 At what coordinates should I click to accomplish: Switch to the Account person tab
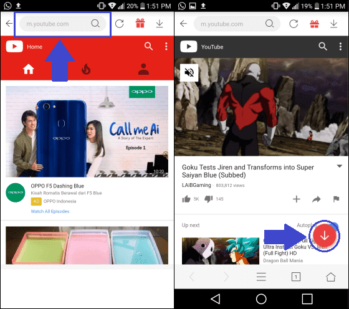click(x=143, y=69)
